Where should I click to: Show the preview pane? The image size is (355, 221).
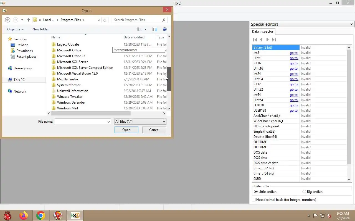coord(155,29)
